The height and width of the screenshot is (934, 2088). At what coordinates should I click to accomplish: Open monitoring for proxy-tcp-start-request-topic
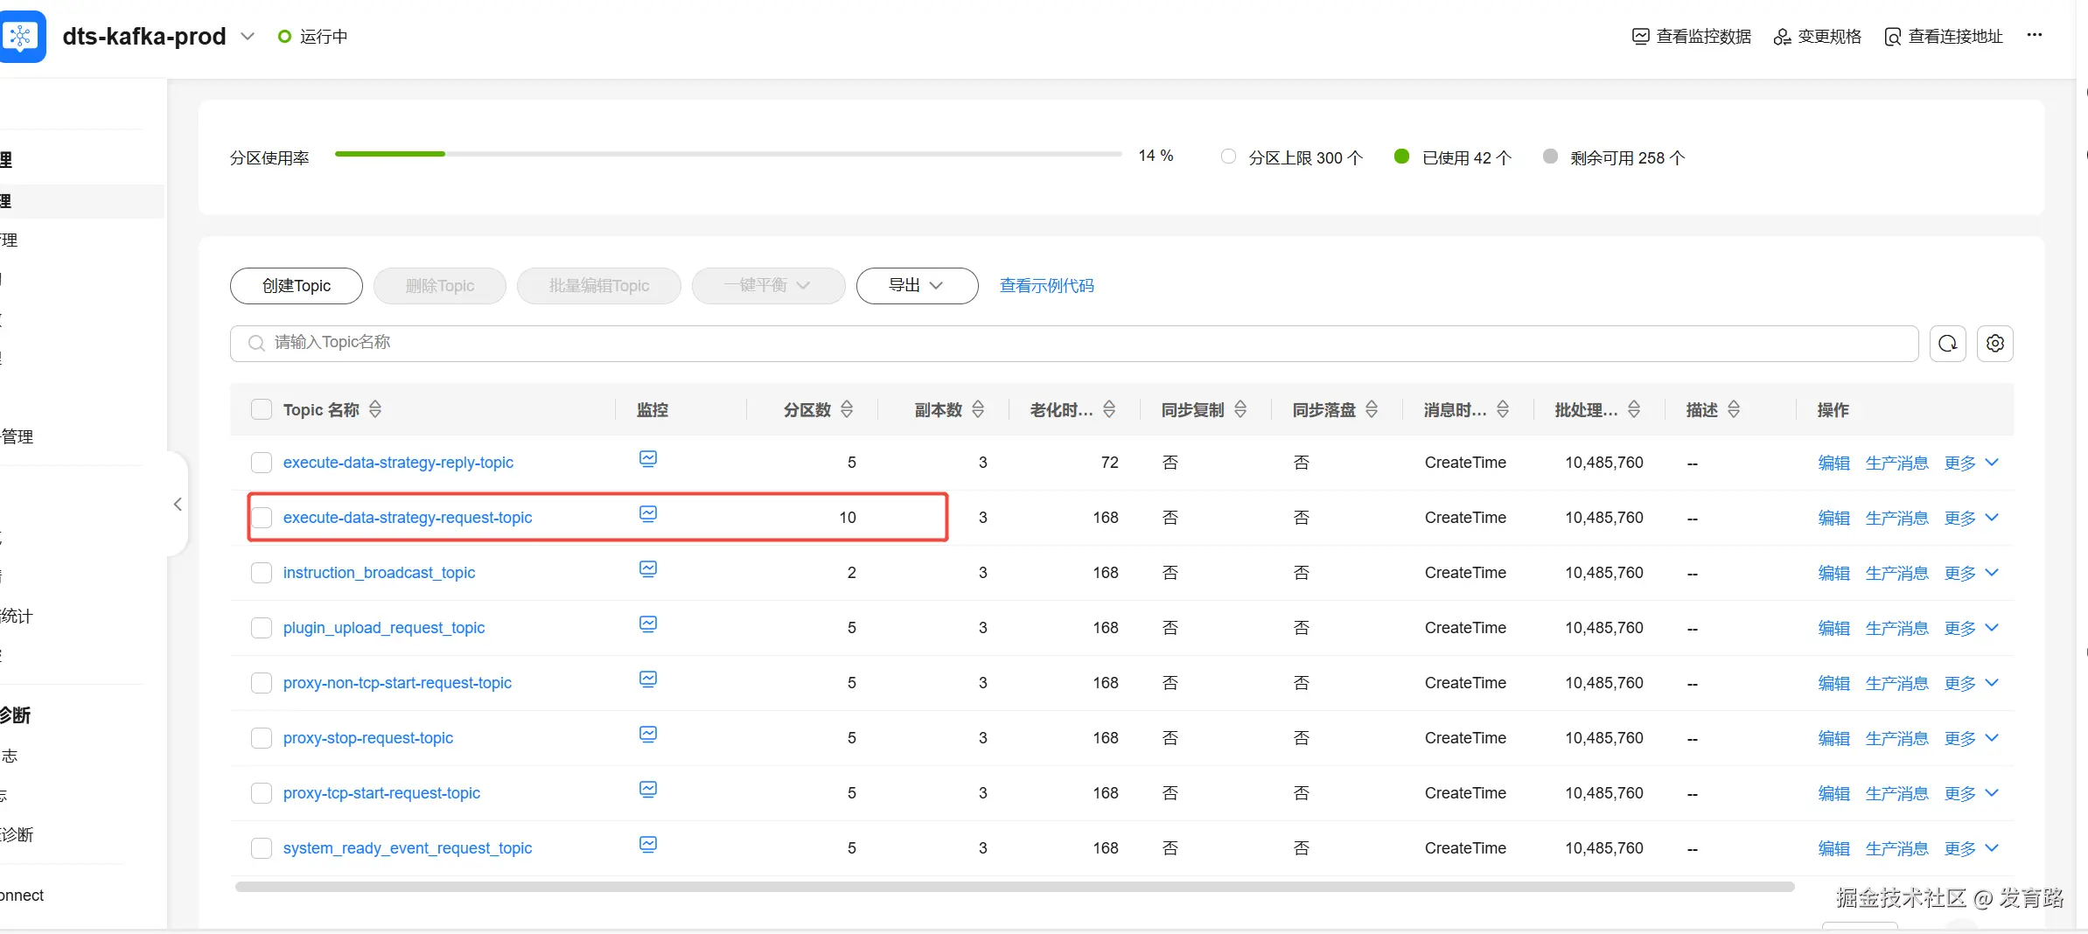[x=648, y=790]
